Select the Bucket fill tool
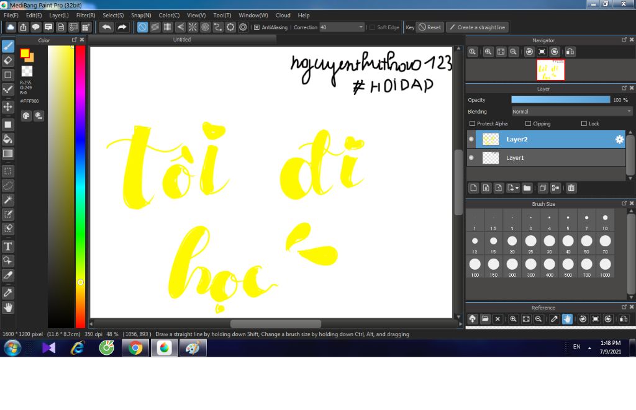636x410 pixels. coord(7,139)
